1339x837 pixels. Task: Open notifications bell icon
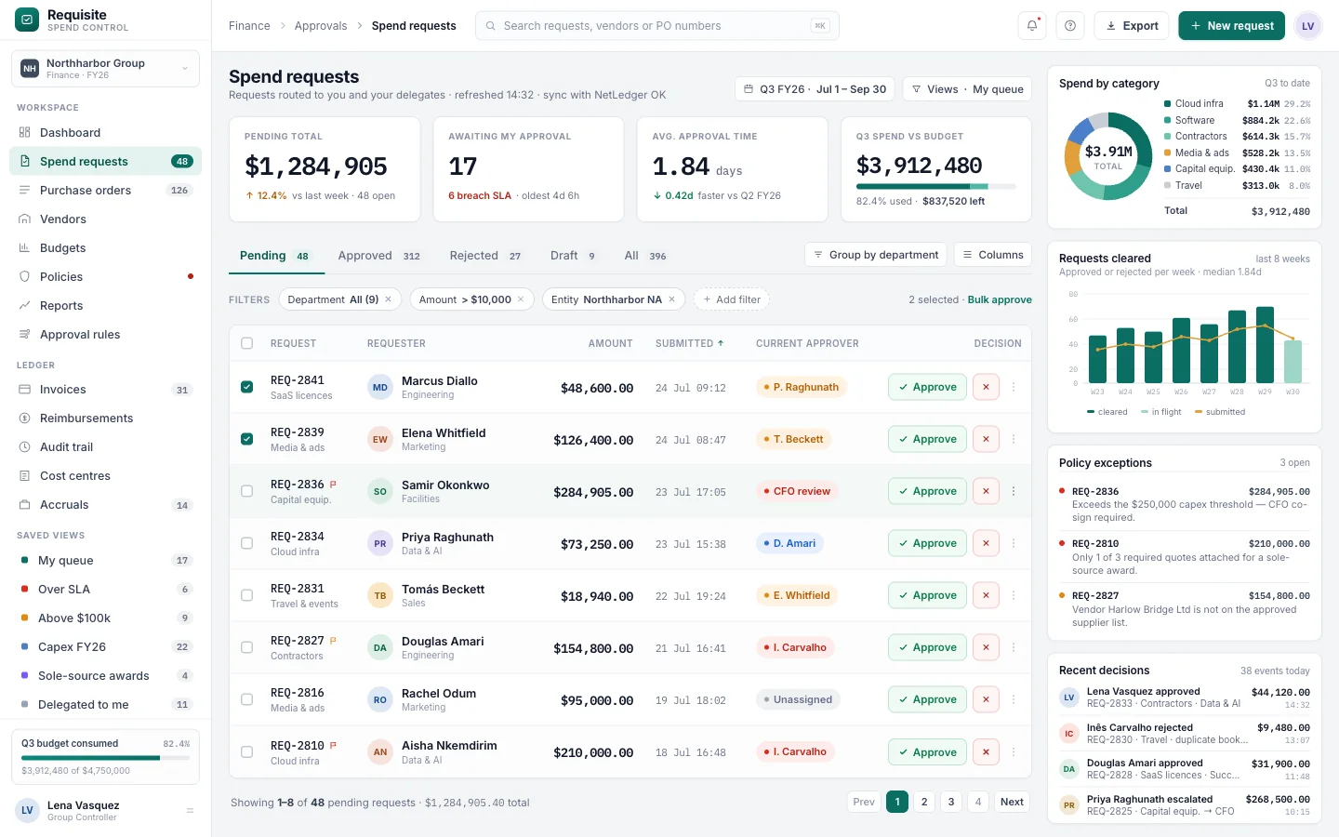coord(1032,26)
